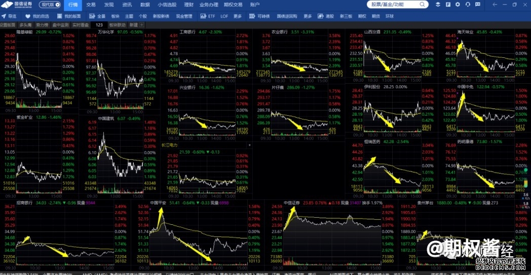Switch to the 盘中监测 layout tab

(61, 25)
